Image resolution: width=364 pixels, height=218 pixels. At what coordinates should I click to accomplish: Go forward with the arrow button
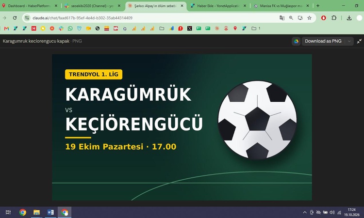[4, 18]
